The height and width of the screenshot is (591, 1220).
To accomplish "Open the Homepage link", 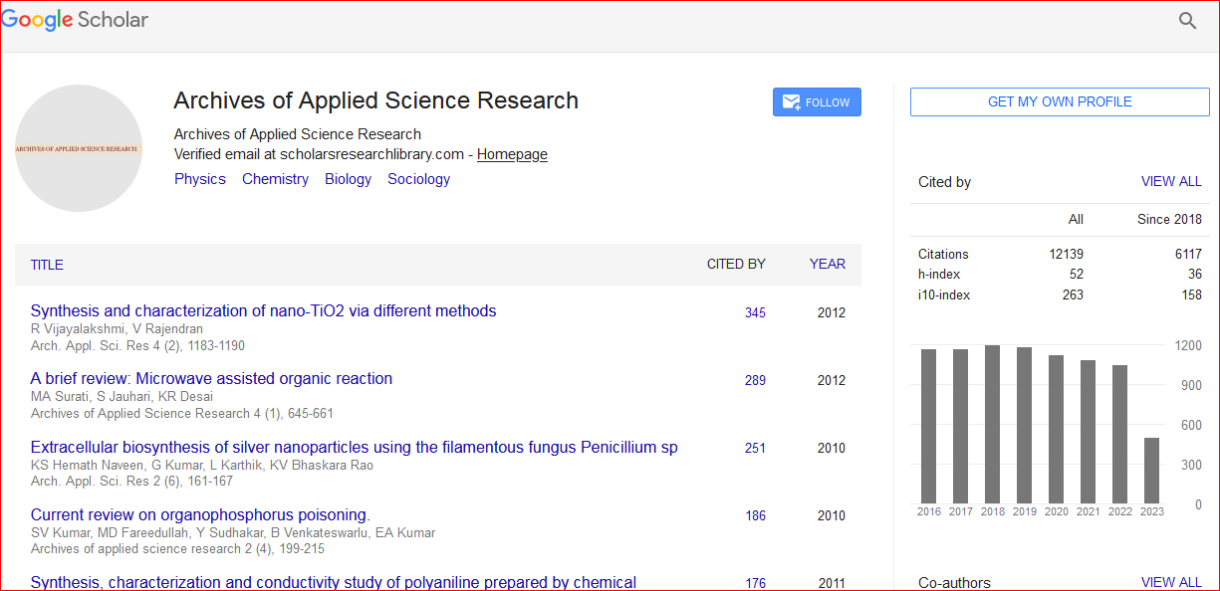I will [x=512, y=154].
